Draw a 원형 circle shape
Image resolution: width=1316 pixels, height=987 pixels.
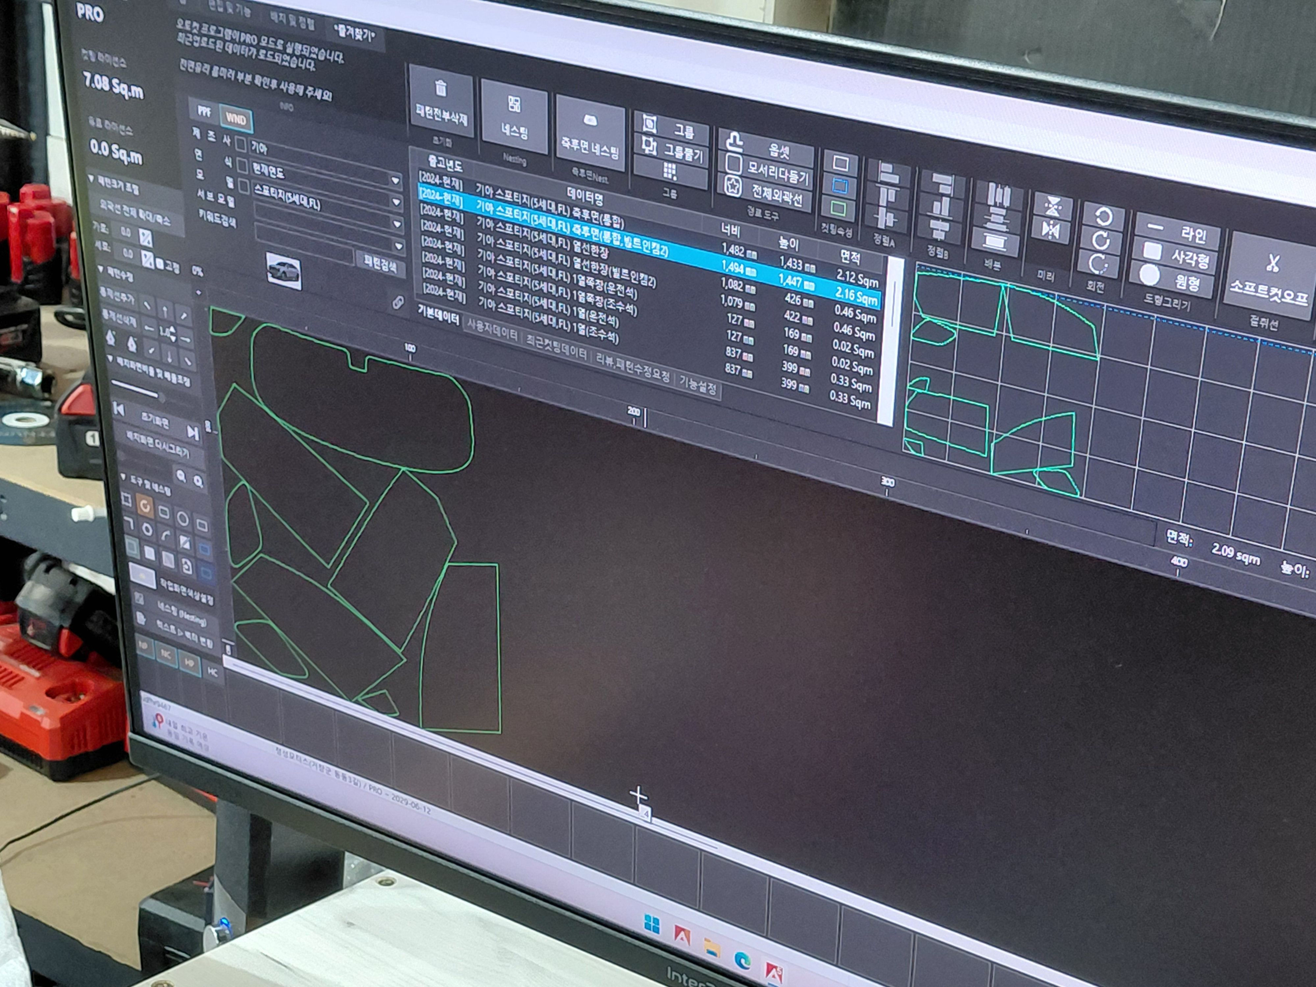point(1172,279)
